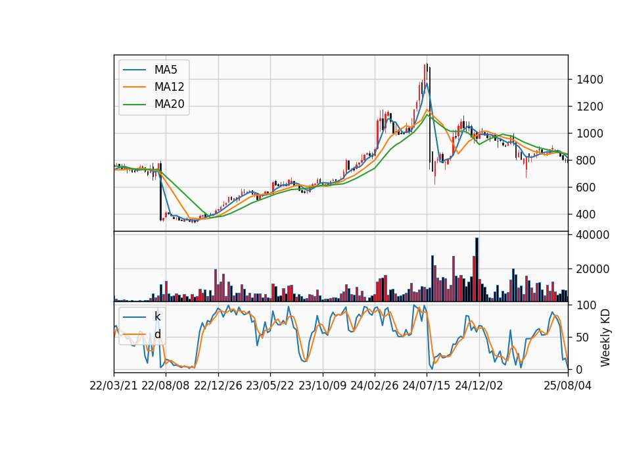The width and height of the screenshot is (631, 454).
Task: Click the 40000 volume axis label
Action: [x=592, y=235]
